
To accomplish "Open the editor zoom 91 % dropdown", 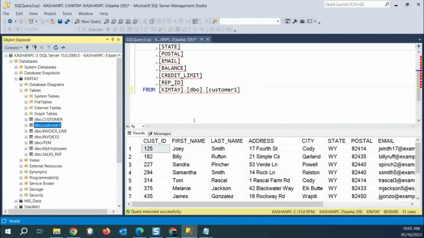I will coord(143,126).
